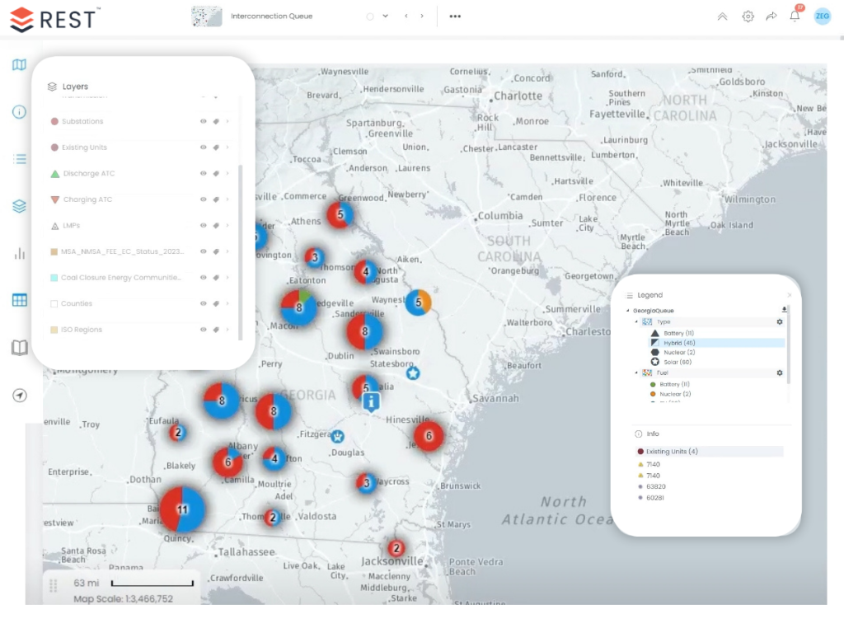Click the grip handle beside the scale bar
844x633 pixels.
click(x=53, y=586)
